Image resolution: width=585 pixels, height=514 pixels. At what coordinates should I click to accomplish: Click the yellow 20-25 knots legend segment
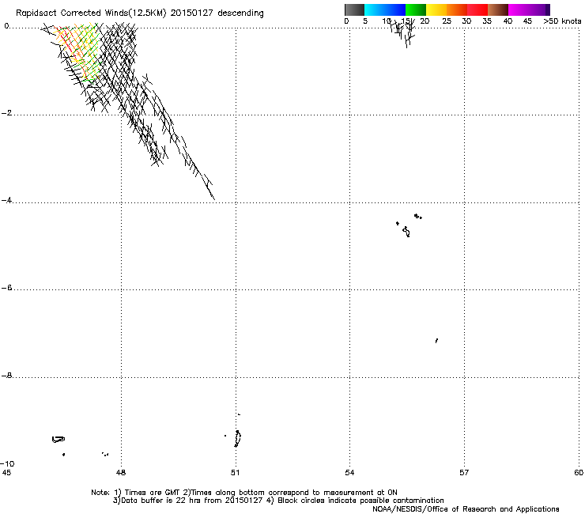[x=436, y=9]
